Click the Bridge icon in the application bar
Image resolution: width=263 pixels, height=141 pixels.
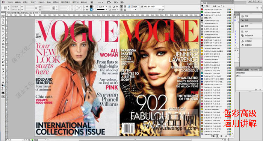click(92, 2)
